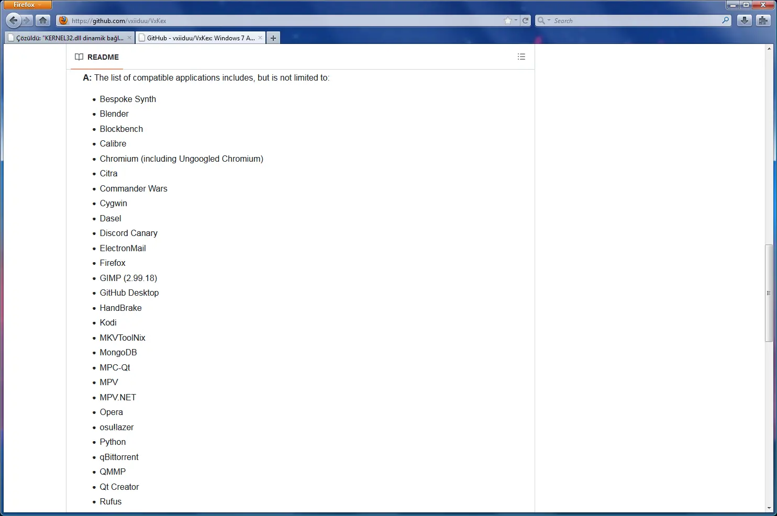This screenshot has width=777, height=516.
Task: Click the MongoDB list item
Action: (x=118, y=352)
